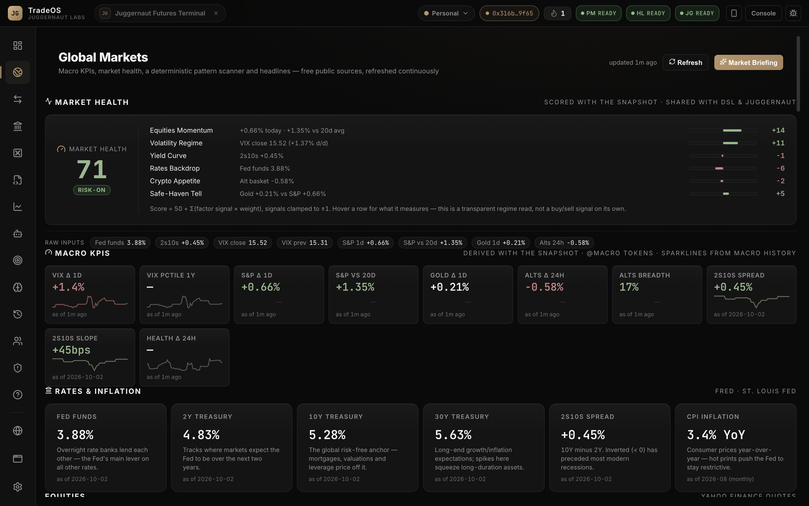Open the browser window icon in sidebar
809x506 pixels.
click(17, 458)
